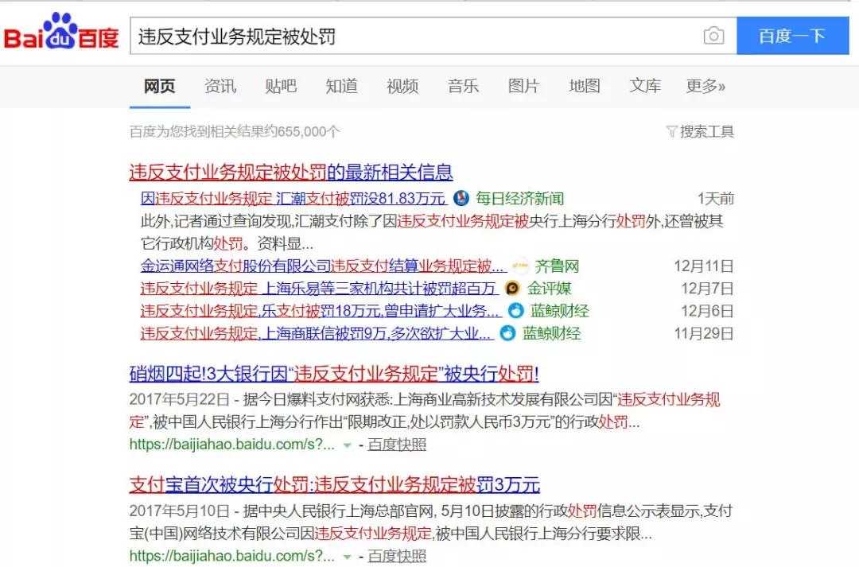
Task: Click the 金评媒 source icon
Action: point(512,289)
